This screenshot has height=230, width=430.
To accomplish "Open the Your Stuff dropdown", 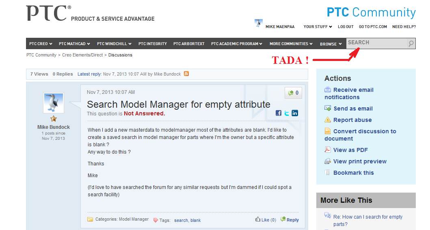I will pyautogui.click(x=318, y=27).
